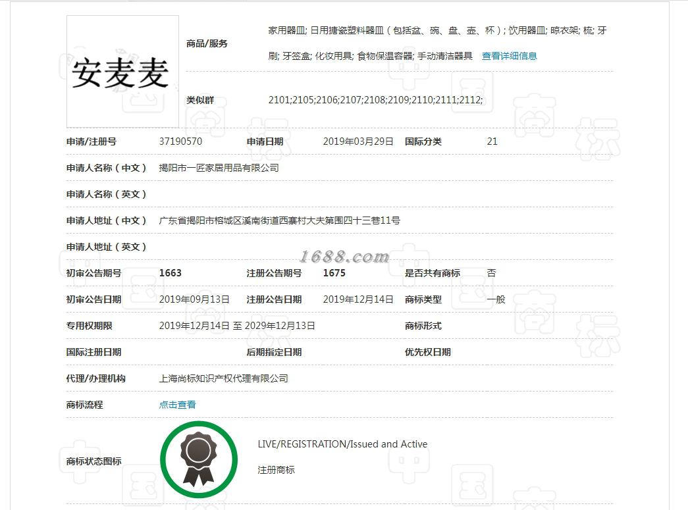Select the application number 37190570
Screen dimensions: 688x510
[180, 141]
